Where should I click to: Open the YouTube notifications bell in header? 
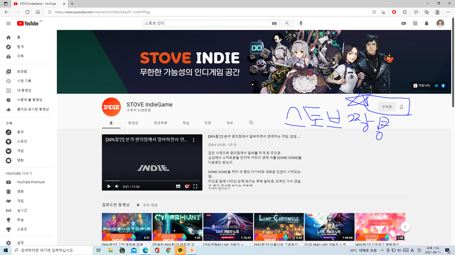427,23
